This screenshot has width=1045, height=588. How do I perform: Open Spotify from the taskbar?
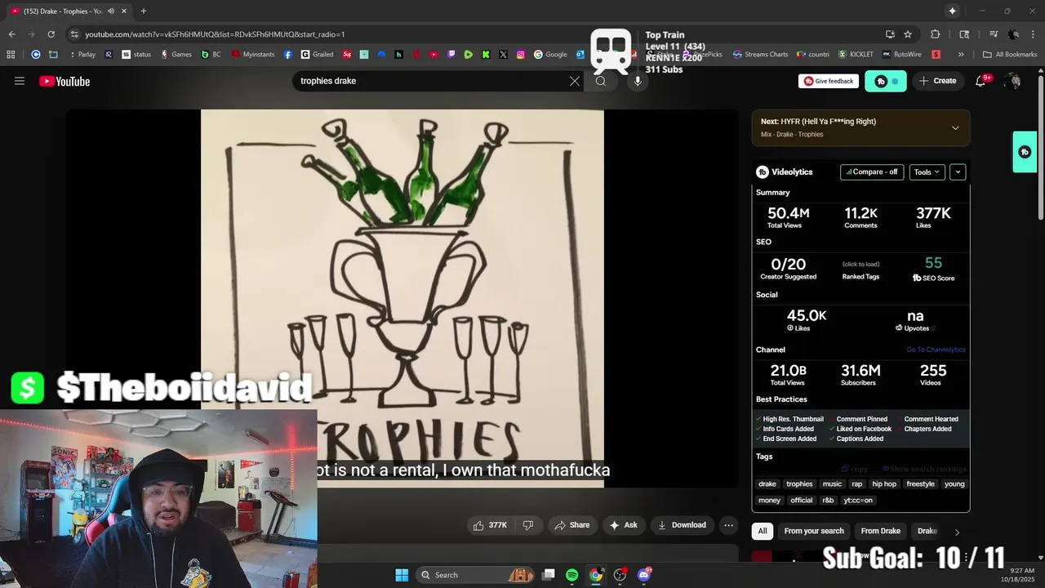[571, 575]
